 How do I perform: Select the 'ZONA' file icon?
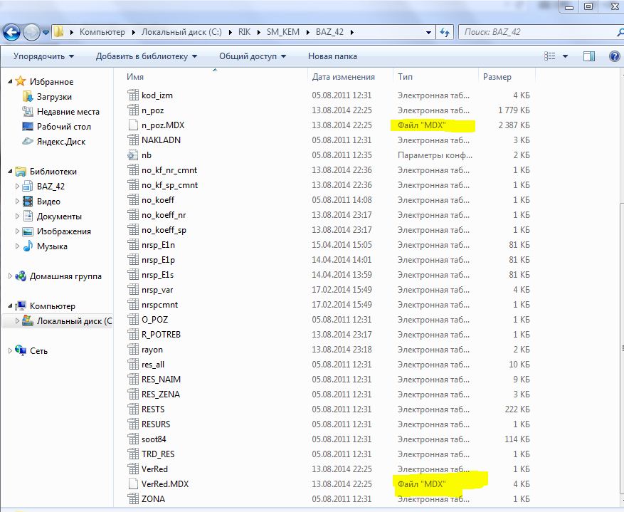click(x=133, y=499)
